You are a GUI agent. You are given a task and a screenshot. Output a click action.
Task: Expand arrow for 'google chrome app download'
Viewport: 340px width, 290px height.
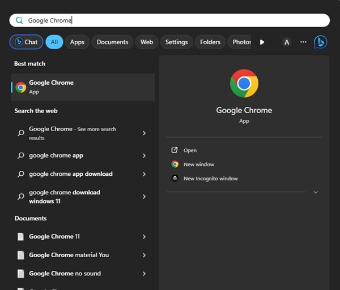click(144, 174)
